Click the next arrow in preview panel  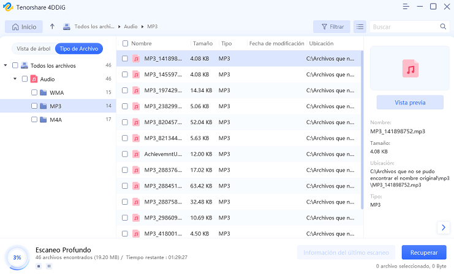pyautogui.click(x=443, y=227)
